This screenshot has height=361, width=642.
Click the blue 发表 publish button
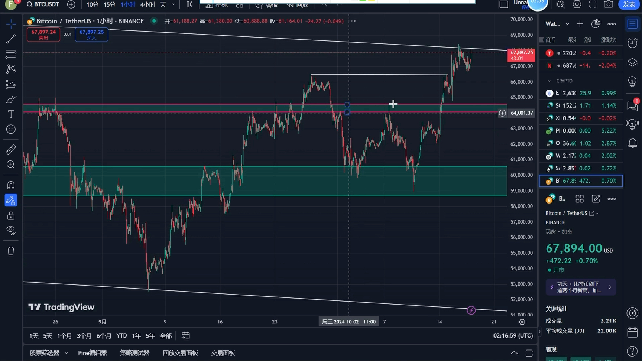[x=629, y=4]
